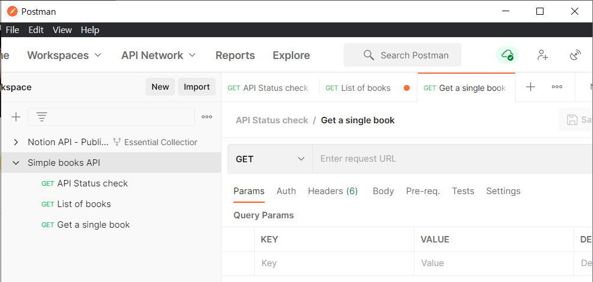
Task: Open the Help menu
Action: click(90, 30)
